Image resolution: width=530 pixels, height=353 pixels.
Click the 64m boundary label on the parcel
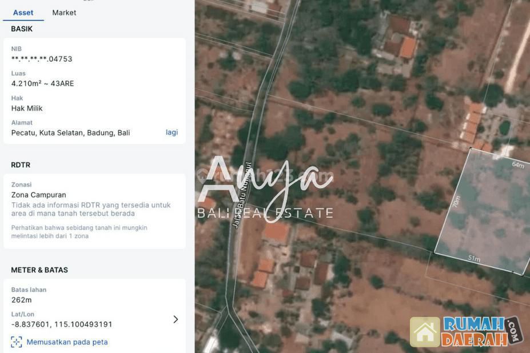click(x=517, y=165)
